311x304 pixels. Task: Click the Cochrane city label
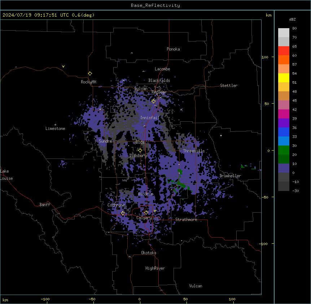pos(116,205)
